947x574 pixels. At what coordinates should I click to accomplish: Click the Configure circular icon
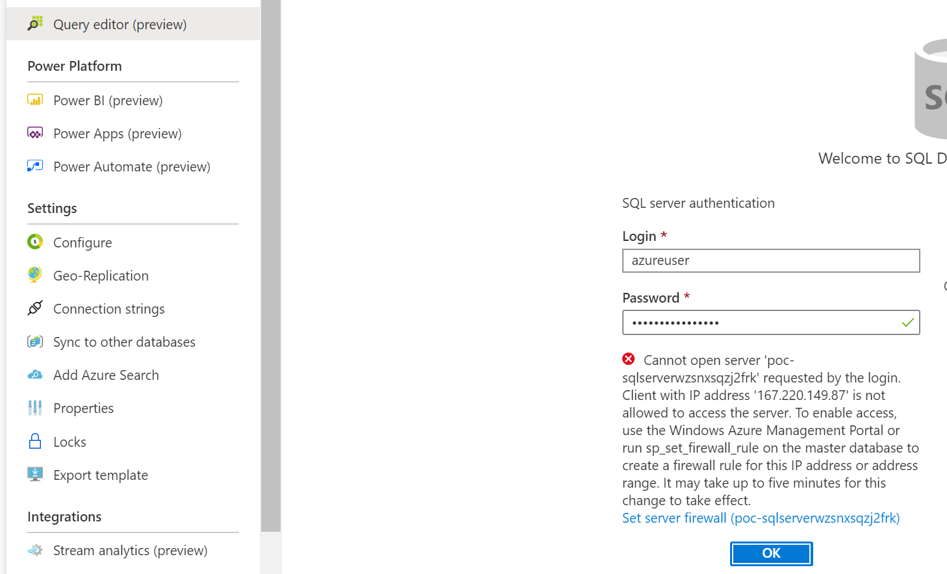(35, 242)
